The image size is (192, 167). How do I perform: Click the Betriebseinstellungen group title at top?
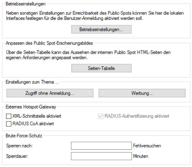(26, 4)
